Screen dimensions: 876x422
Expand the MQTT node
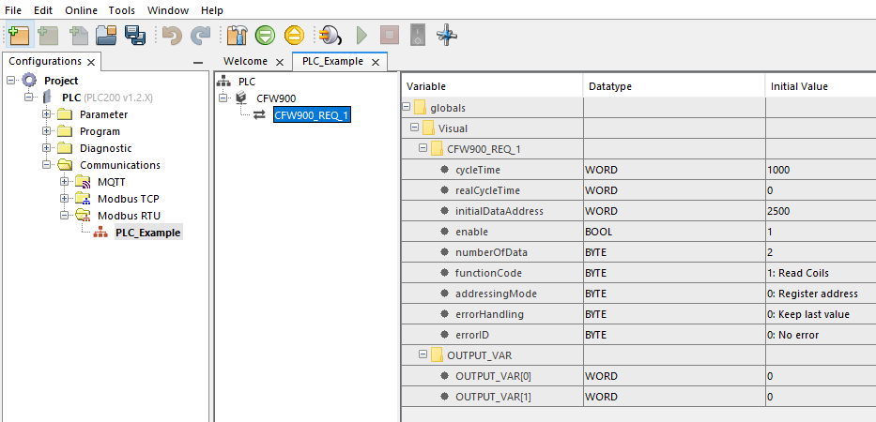click(64, 182)
